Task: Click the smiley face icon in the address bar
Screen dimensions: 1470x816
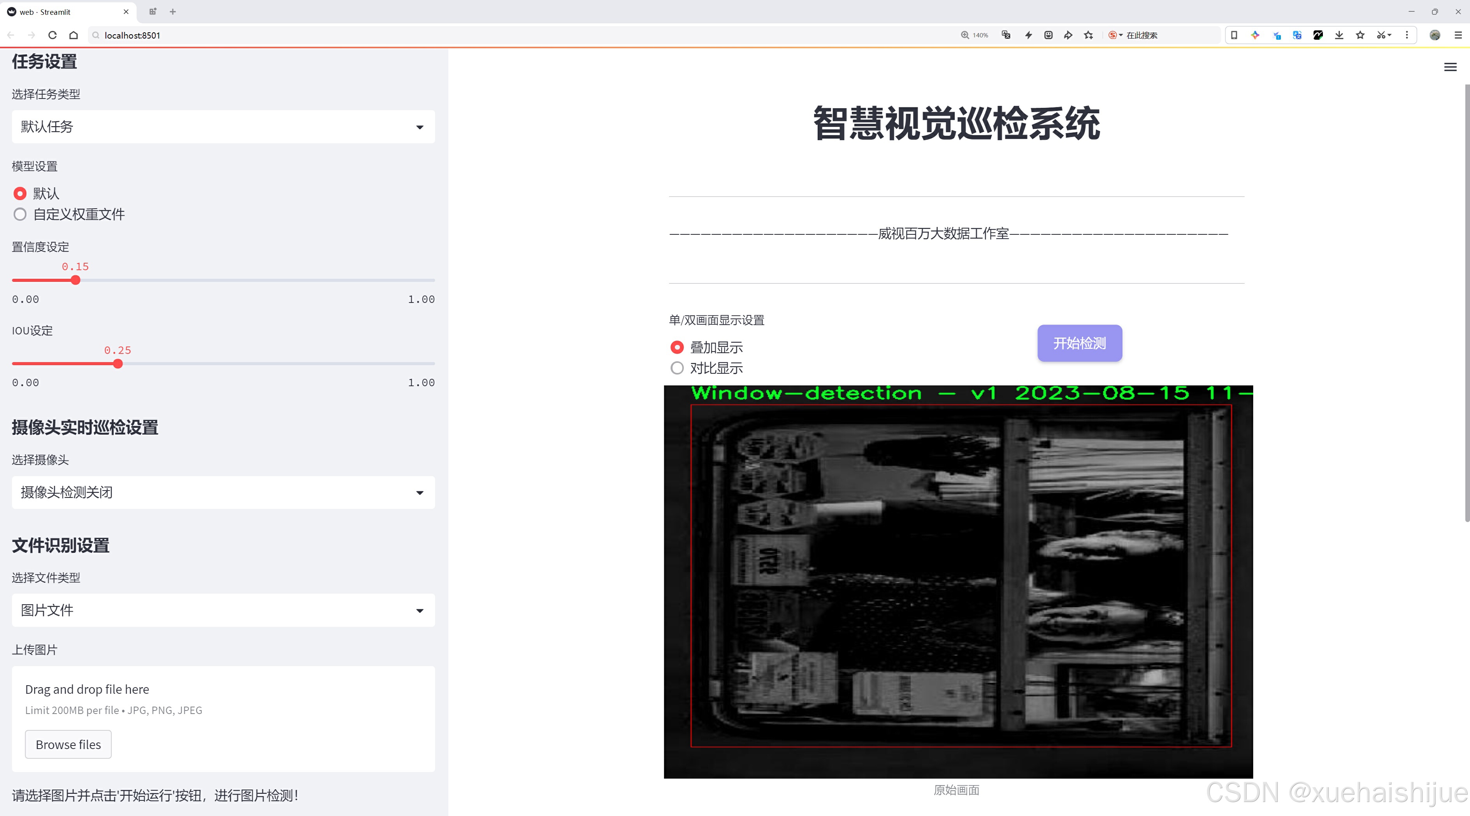Action: point(1048,35)
